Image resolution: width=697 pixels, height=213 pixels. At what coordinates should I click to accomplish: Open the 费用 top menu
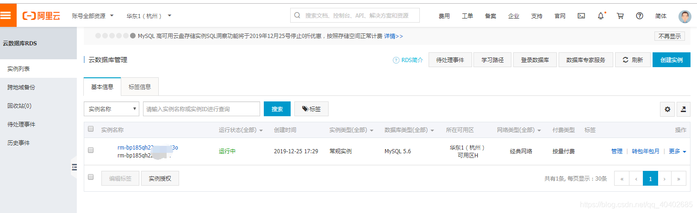click(x=444, y=16)
